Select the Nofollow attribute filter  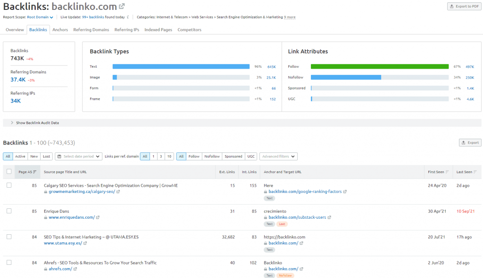click(x=212, y=156)
